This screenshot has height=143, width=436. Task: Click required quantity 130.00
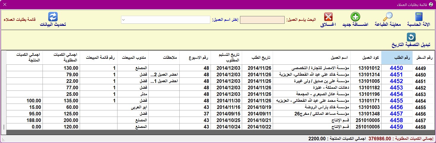(61, 68)
